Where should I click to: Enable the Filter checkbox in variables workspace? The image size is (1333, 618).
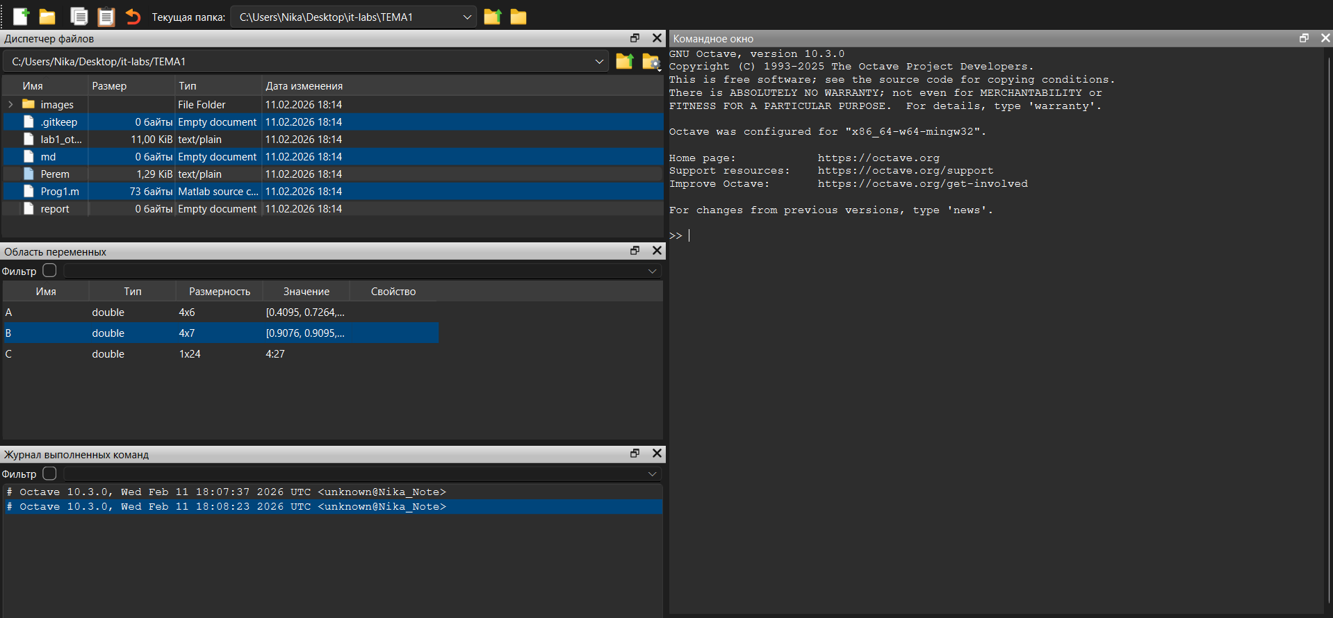coord(49,270)
